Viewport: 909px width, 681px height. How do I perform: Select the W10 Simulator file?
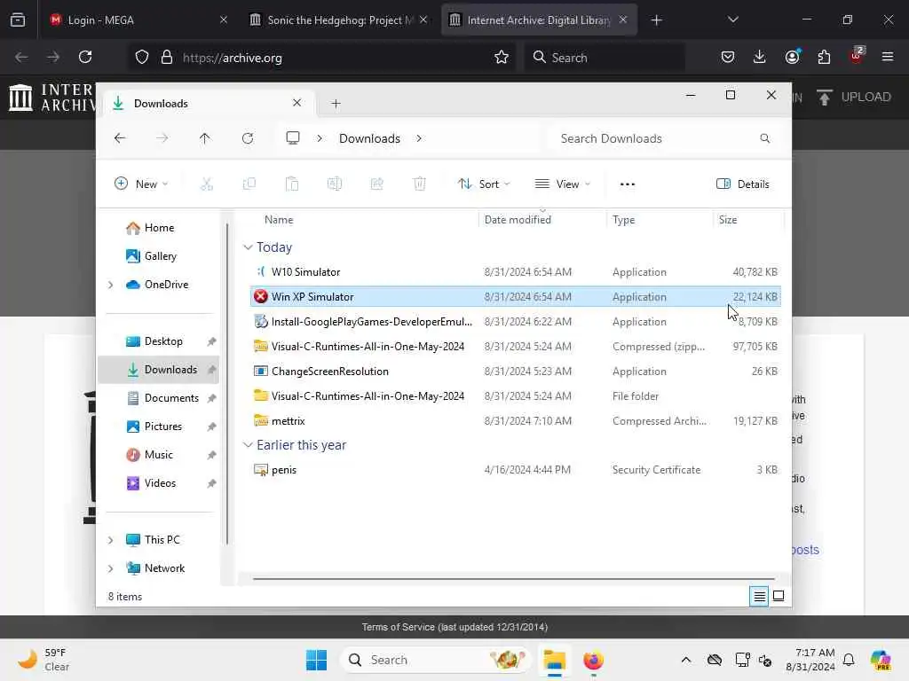point(516,272)
